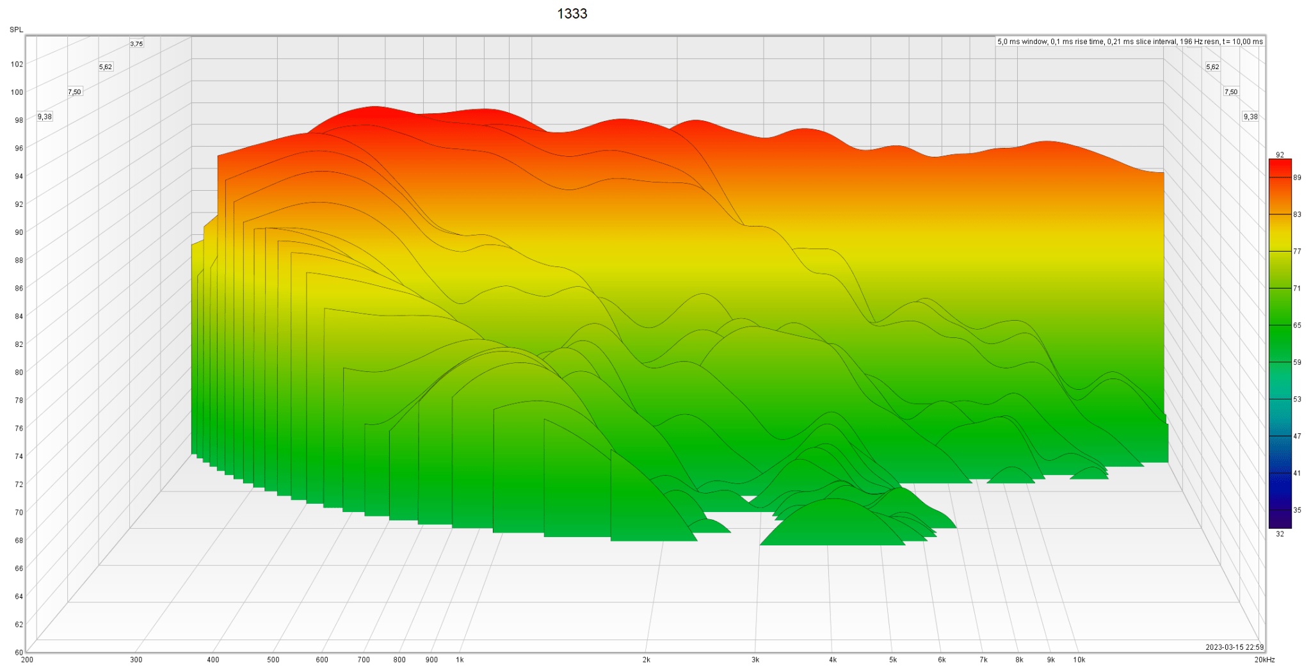Click the "71" value on the color scale
This screenshot has width=1311, height=667.
pyautogui.click(x=1297, y=289)
